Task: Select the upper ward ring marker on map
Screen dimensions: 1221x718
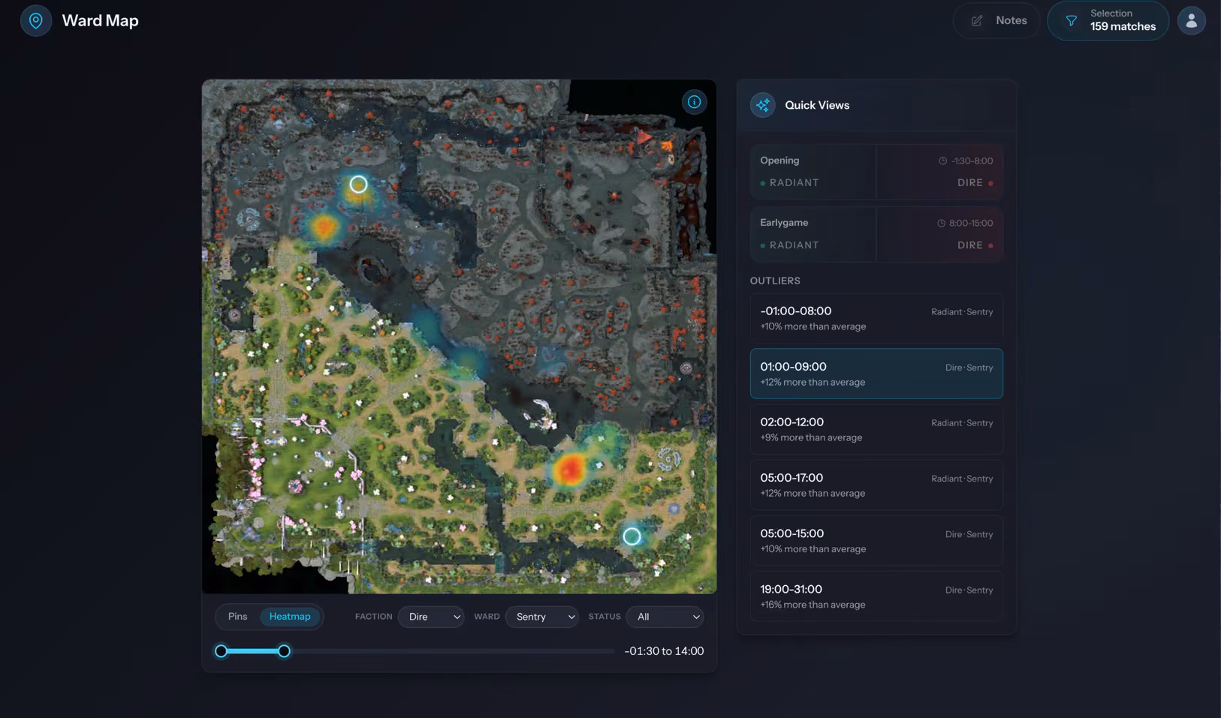Action: [x=358, y=184]
